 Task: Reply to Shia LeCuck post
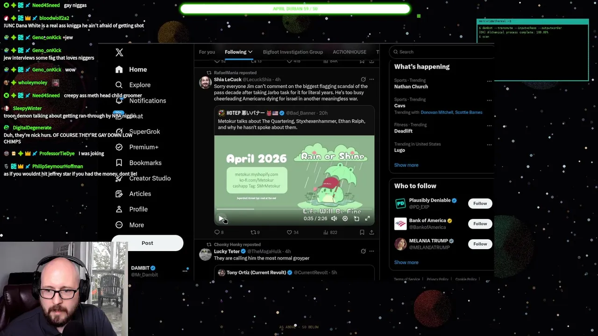tap(219, 232)
